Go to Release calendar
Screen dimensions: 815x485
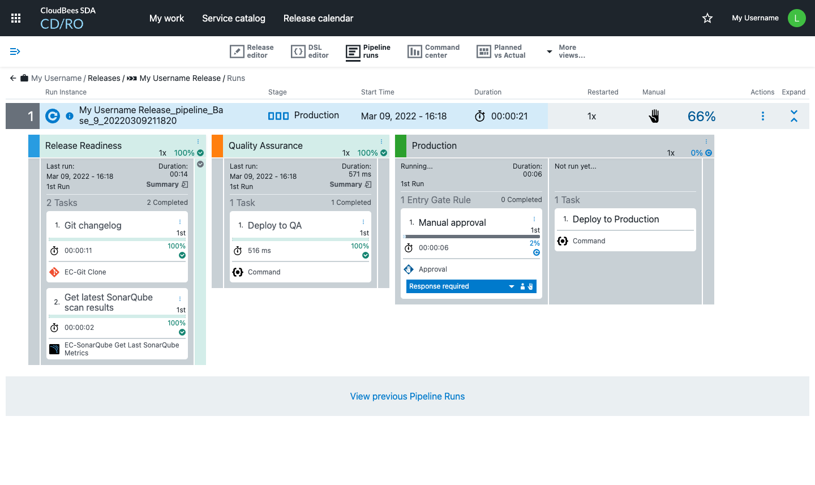318,18
